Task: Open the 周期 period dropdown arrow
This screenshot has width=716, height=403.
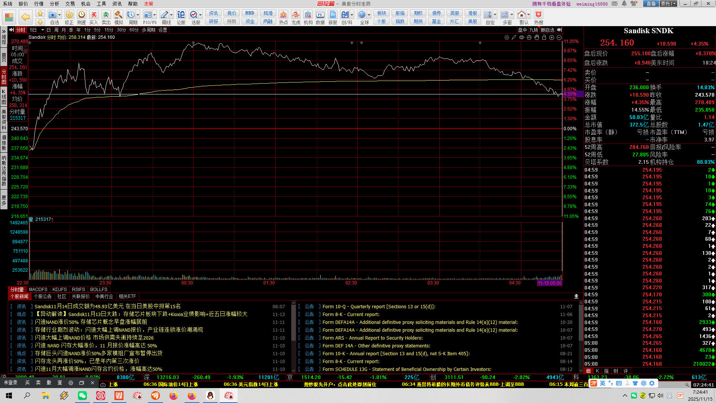Action: [x=138, y=15]
